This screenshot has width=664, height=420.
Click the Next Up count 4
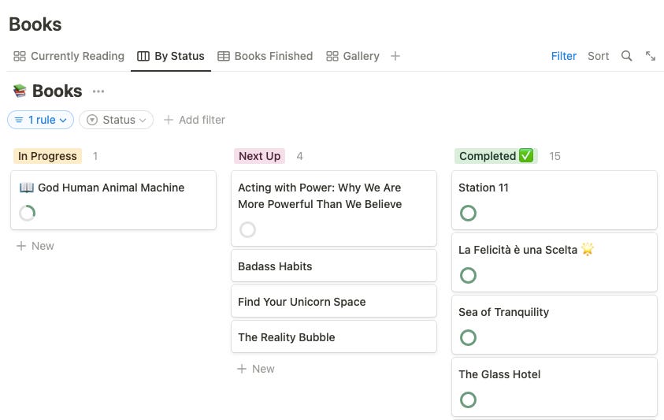click(299, 156)
